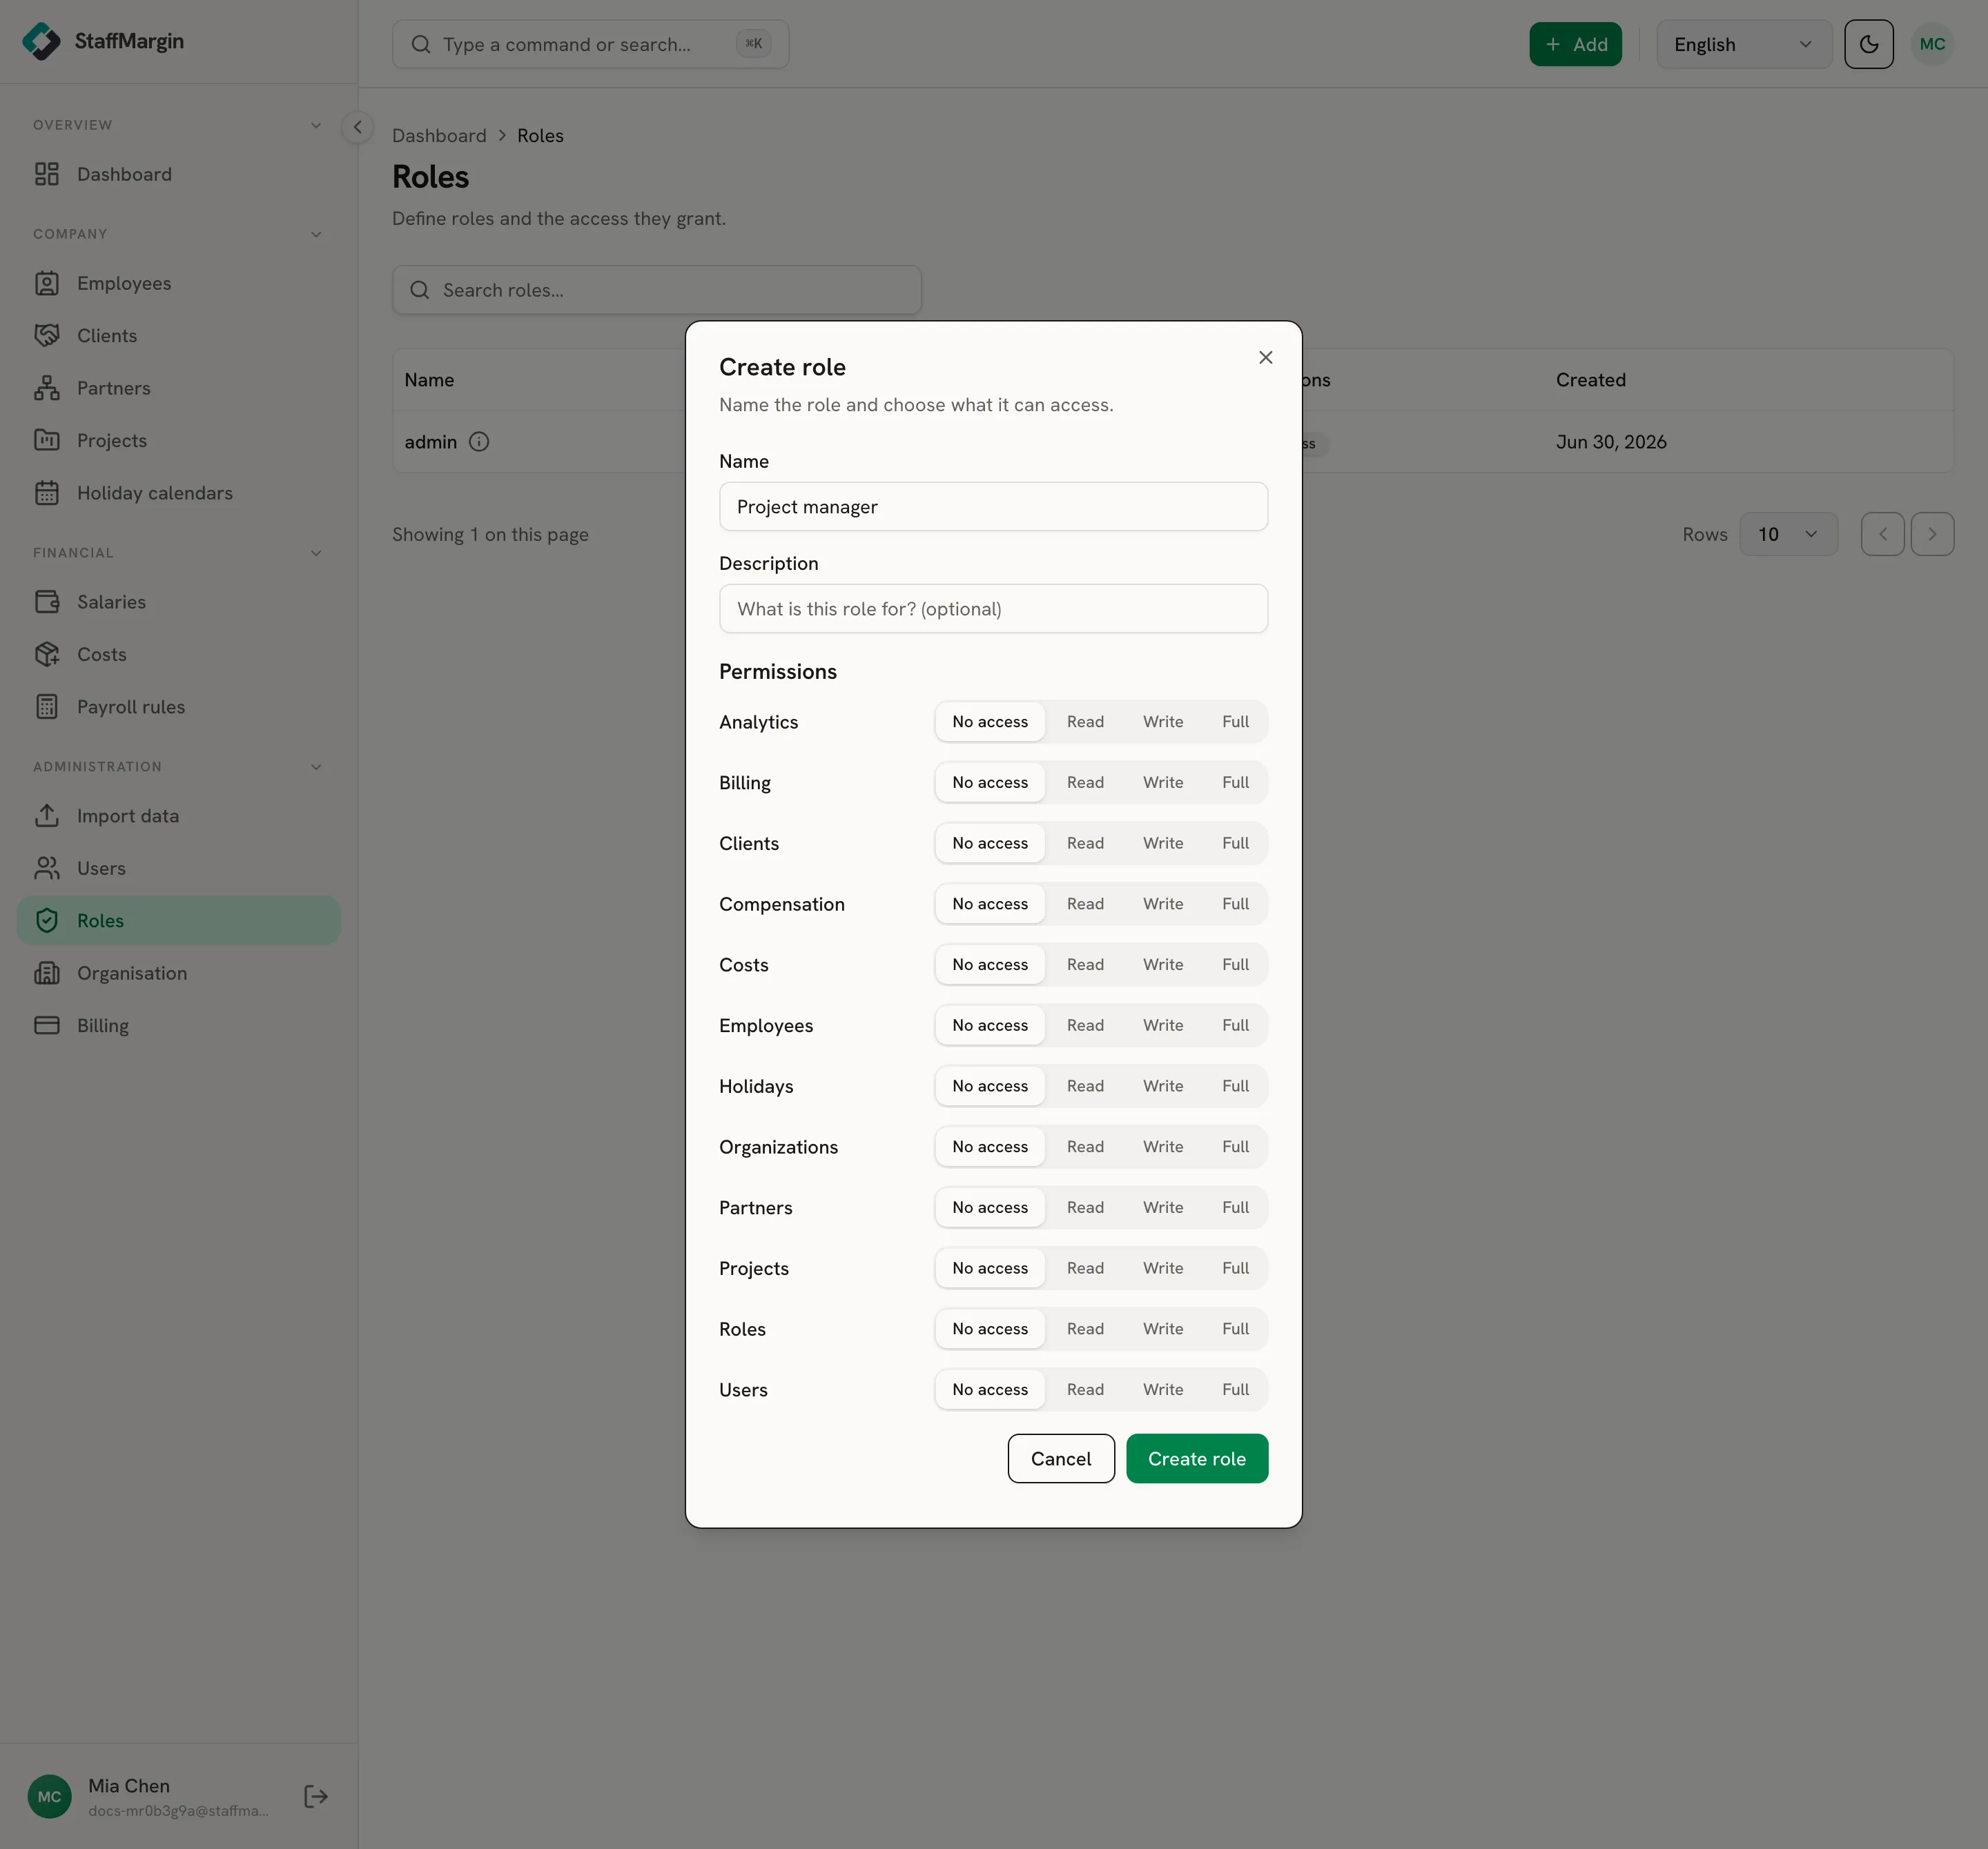Image resolution: width=1988 pixels, height=1849 pixels.
Task: Open the Employees sidebar icon
Action: (x=47, y=283)
